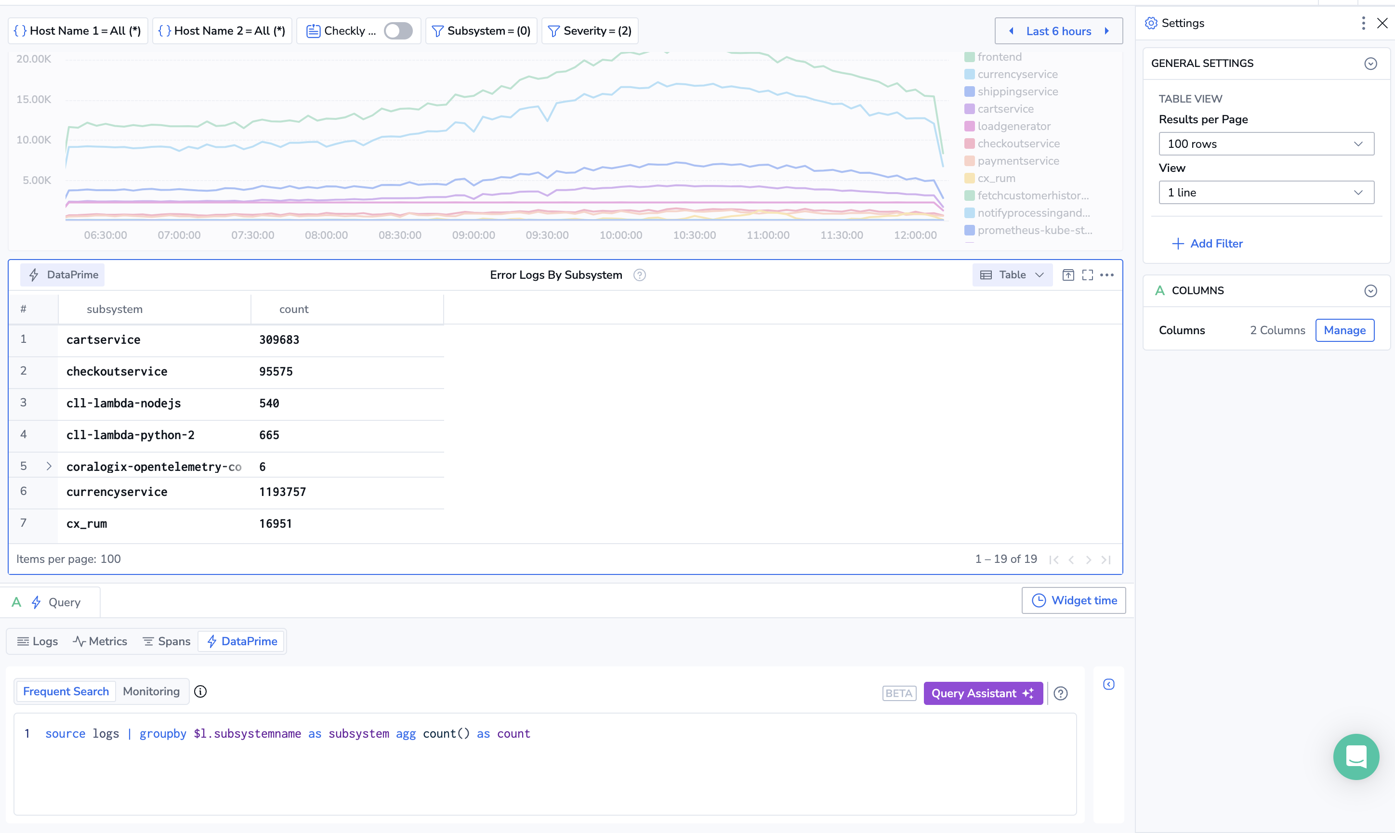
Task: Click info icon next to Monitoring
Action: (x=200, y=691)
